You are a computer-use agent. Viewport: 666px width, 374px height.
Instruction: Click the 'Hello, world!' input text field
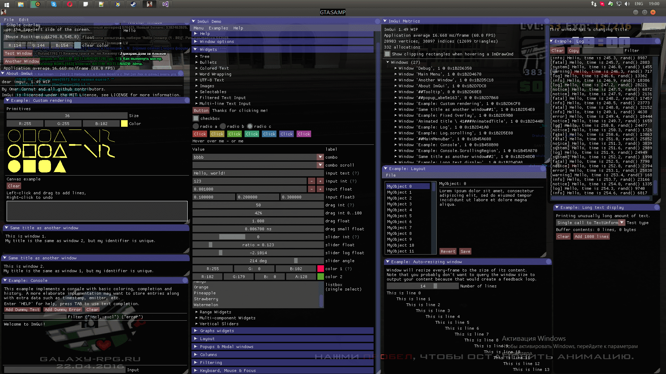[x=258, y=173]
